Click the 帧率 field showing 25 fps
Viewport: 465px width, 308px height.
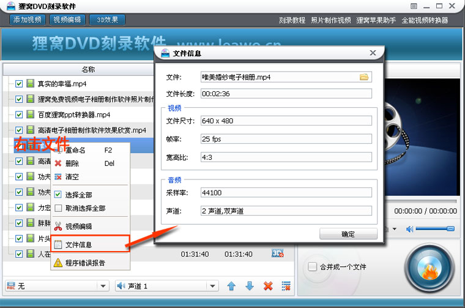(286, 139)
